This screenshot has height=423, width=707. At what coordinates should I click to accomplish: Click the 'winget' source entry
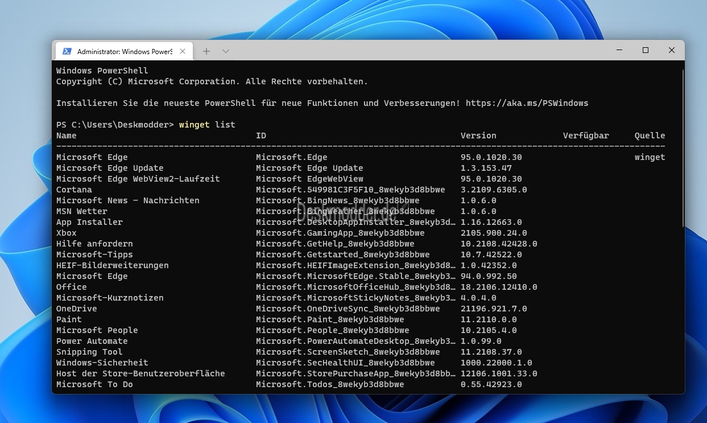click(650, 157)
